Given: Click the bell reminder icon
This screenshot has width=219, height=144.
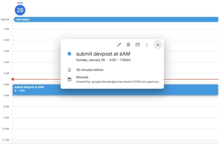Looking at the screenshot, I should click(x=69, y=70).
